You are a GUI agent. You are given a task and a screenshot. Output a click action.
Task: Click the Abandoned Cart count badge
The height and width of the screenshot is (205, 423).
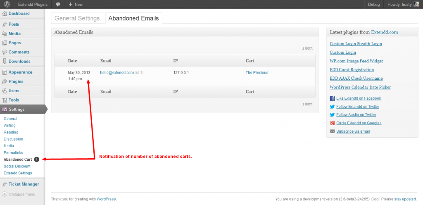[x=37, y=159]
